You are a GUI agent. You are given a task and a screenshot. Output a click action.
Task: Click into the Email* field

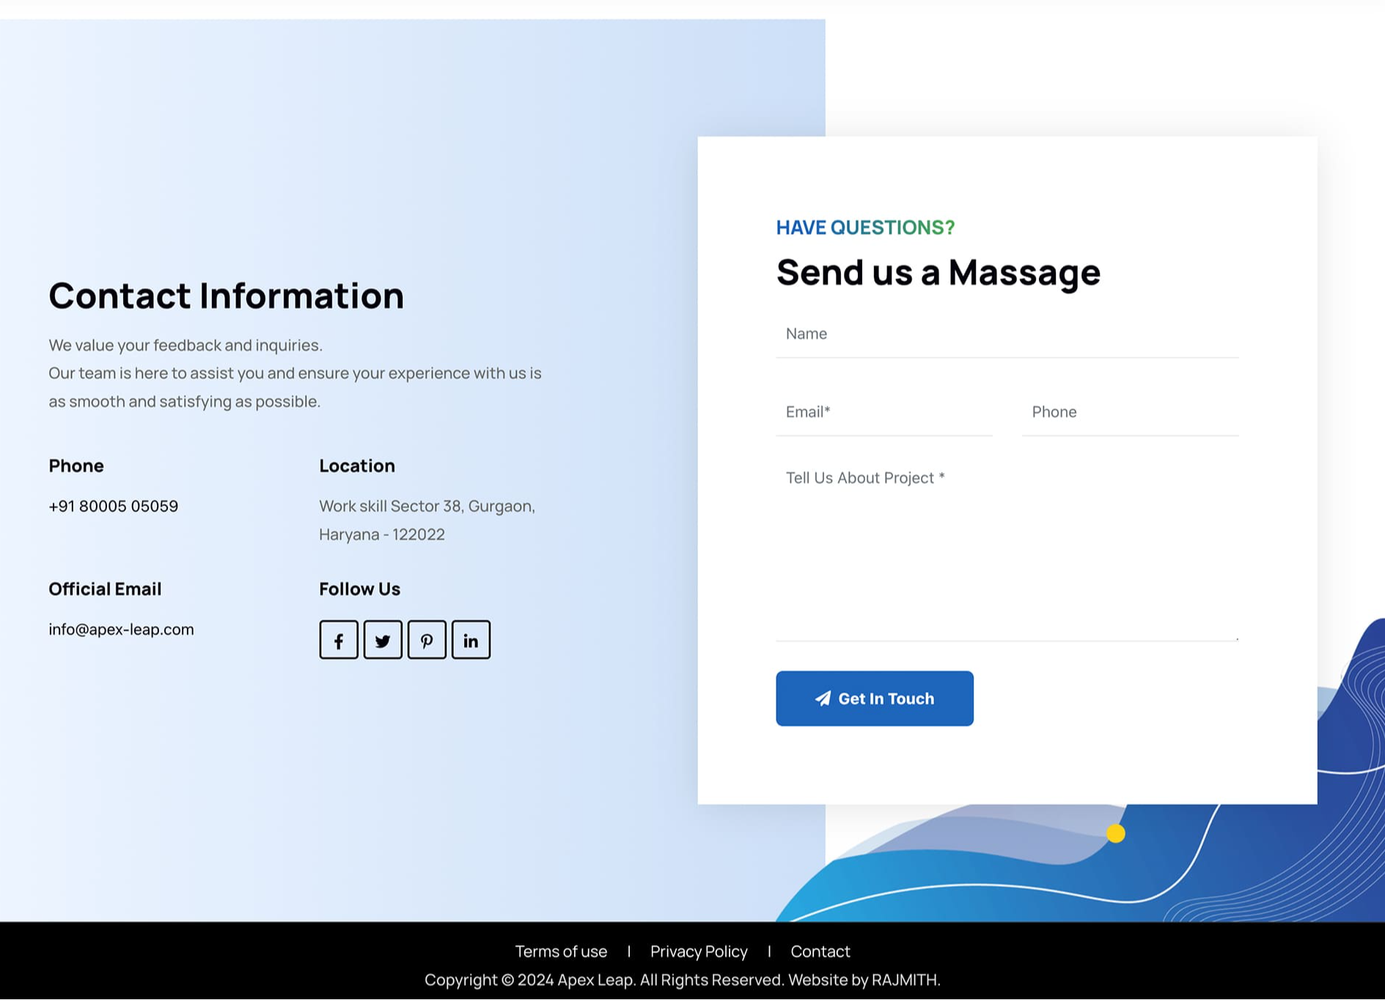point(883,412)
